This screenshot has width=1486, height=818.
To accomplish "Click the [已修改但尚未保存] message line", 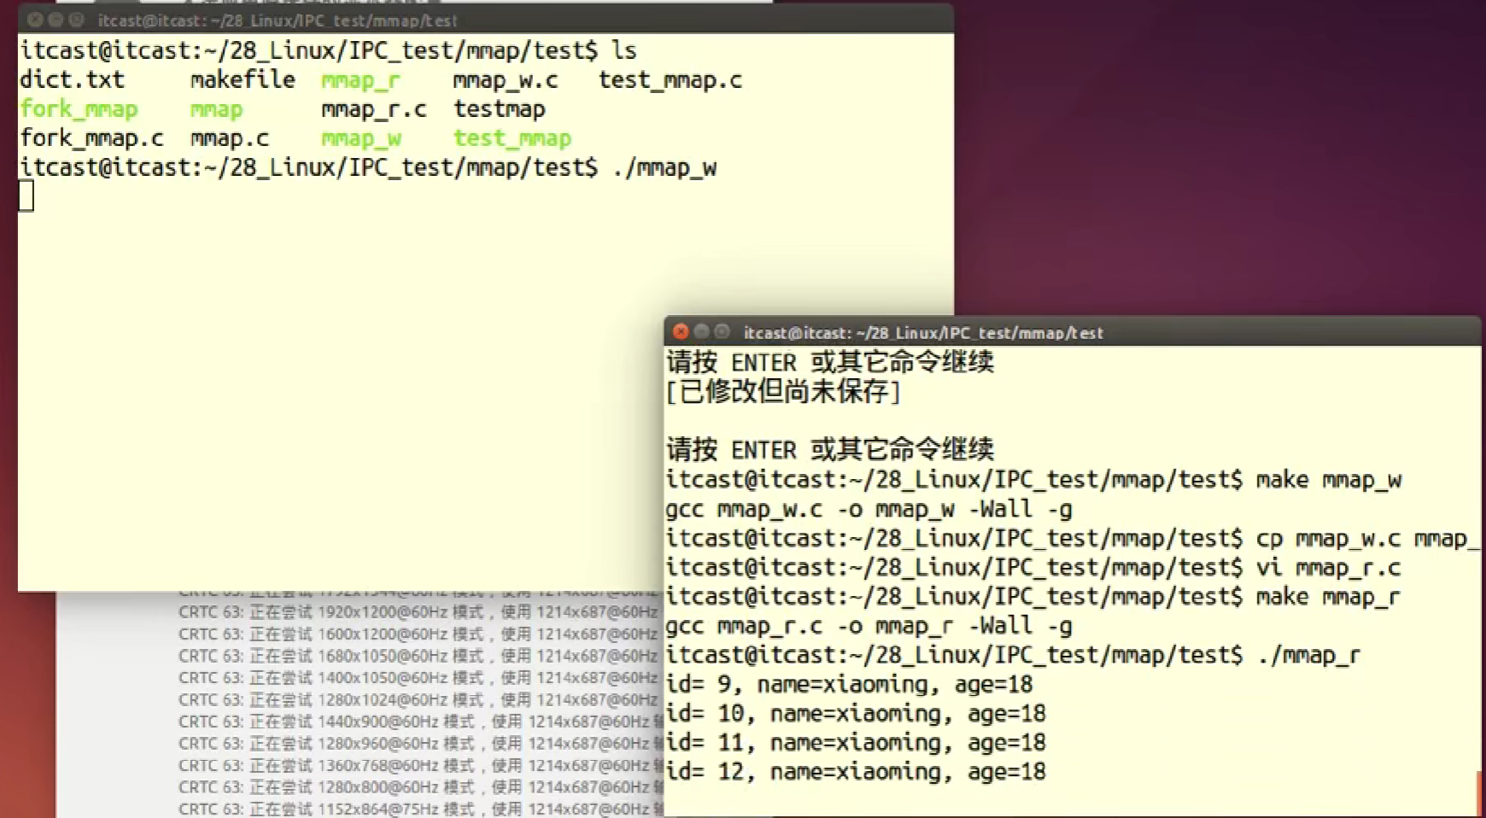I will coord(783,392).
